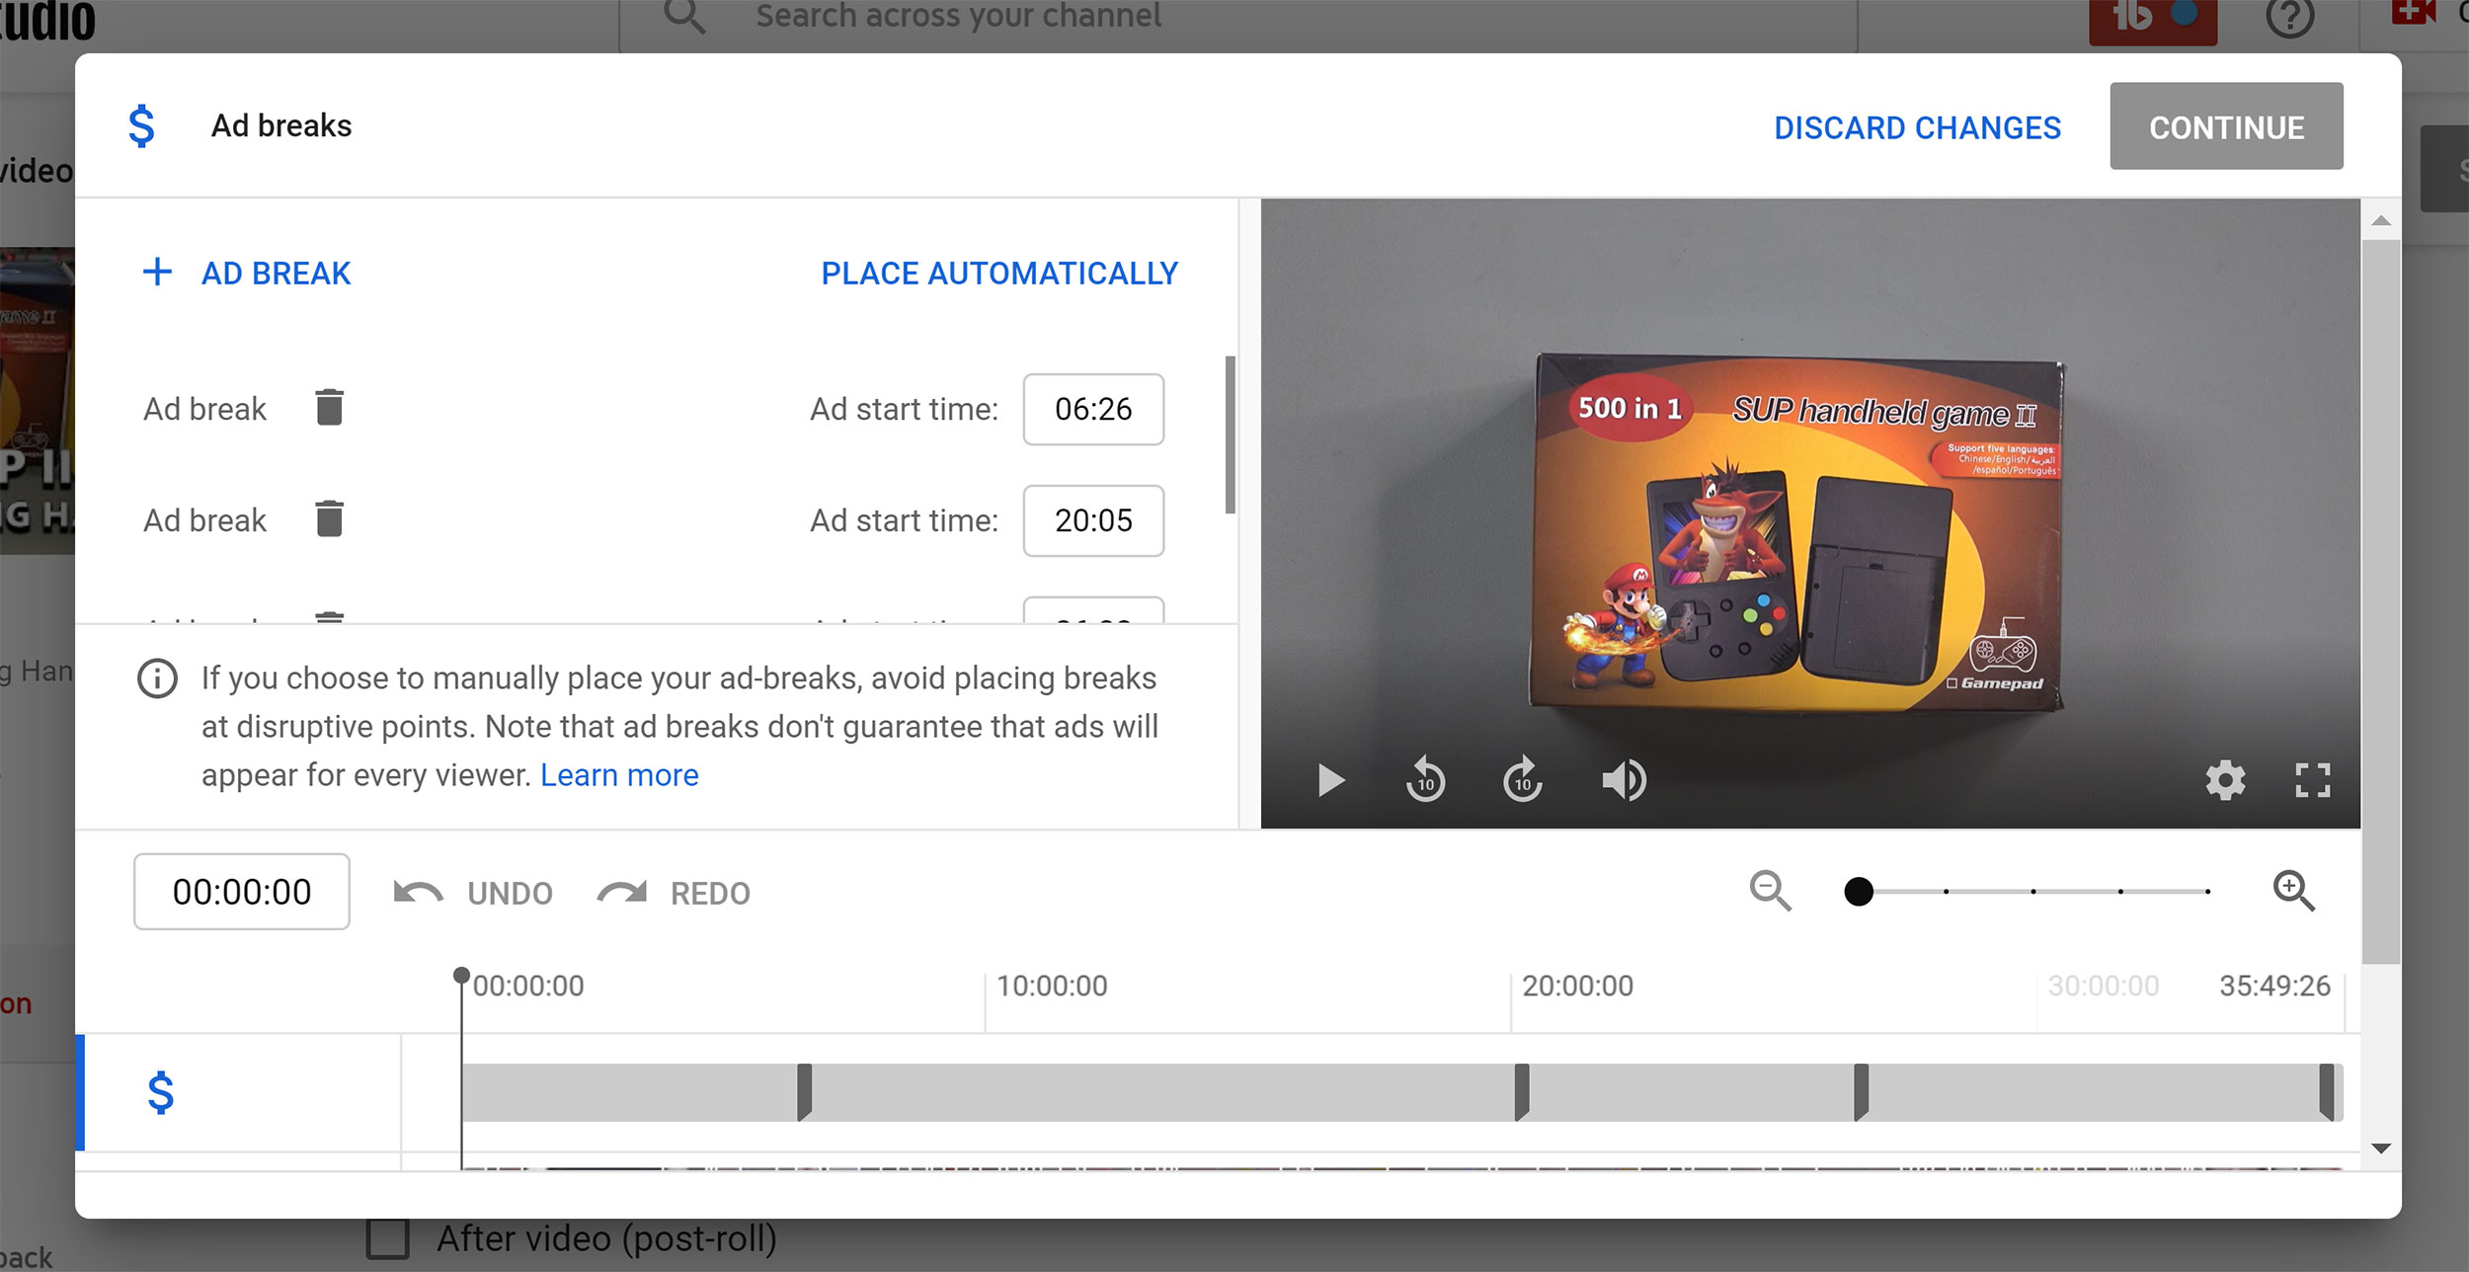Click Place Automatically
This screenshot has width=2469, height=1272.
point(999,274)
